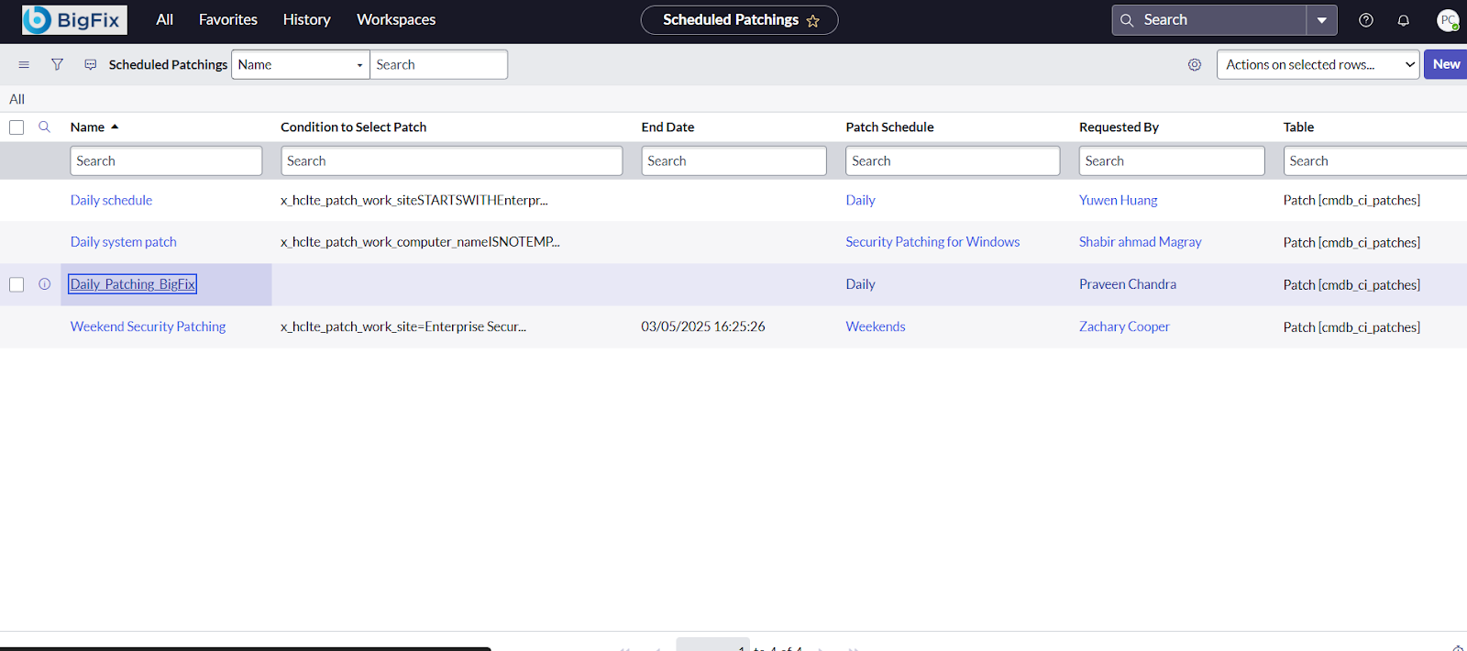
Task: Click the filter funnel icon
Action: (x=57, y=64)
